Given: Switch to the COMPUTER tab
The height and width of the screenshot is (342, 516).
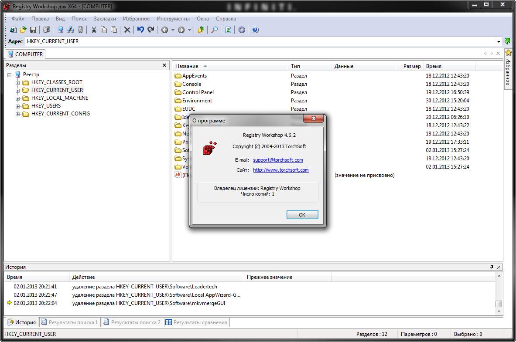Looking at the screenshot, I should (25, 54).
